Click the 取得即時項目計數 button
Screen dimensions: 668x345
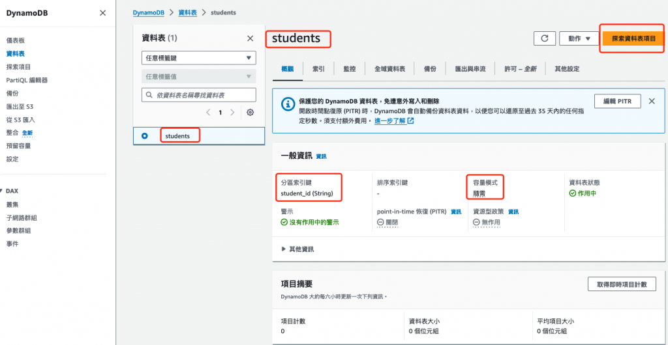click(622, 284)
